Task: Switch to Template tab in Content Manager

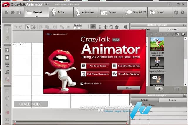Action: (145, 29)
